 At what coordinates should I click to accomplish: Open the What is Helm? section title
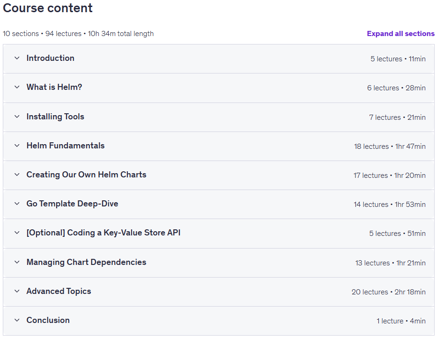(x=54, y=87)
